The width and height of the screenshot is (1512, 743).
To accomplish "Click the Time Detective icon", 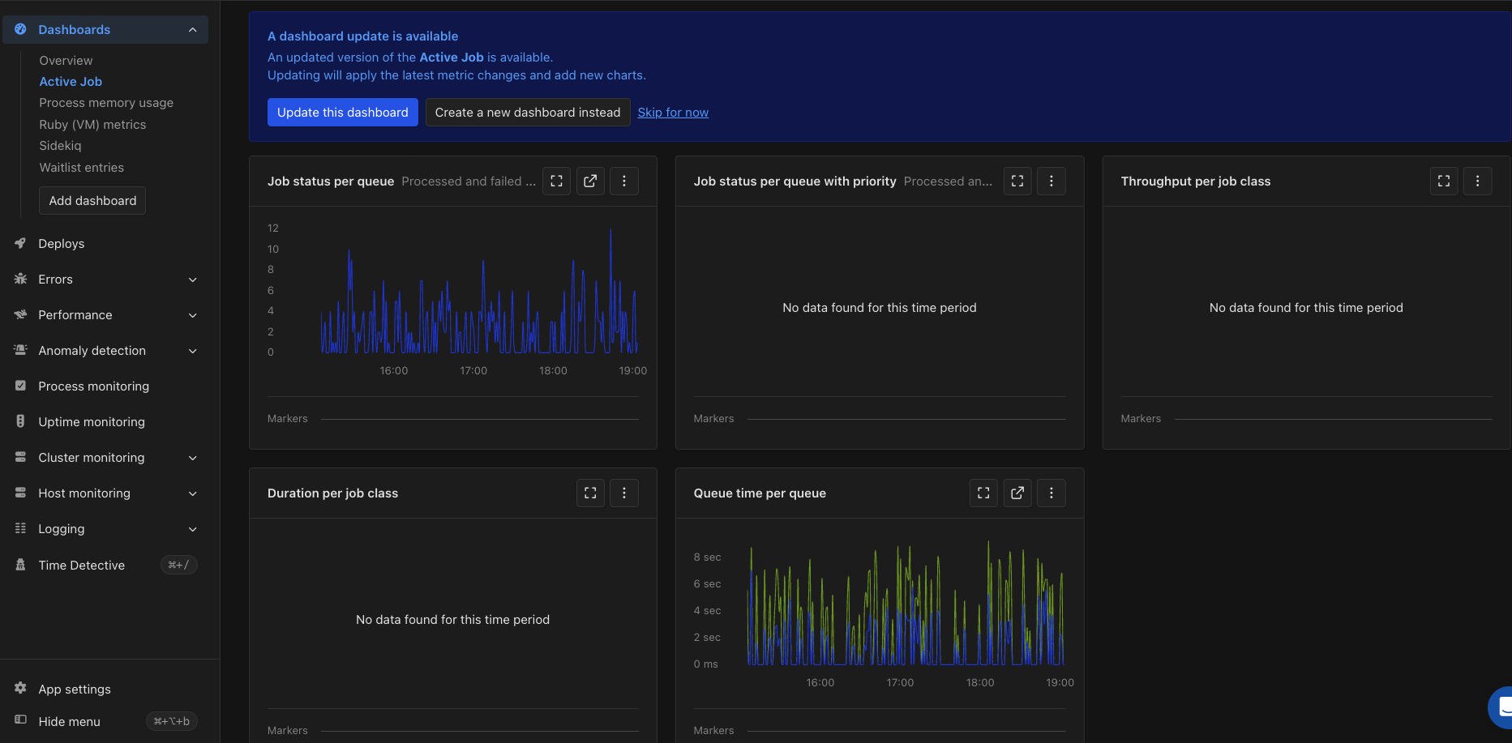I will point(20,565).
